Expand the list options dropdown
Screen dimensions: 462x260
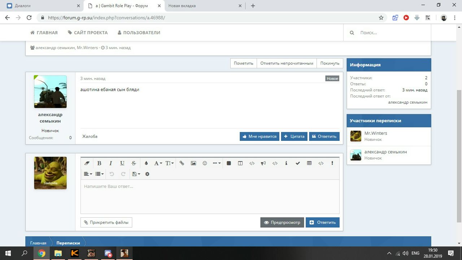tap(99, 174)
